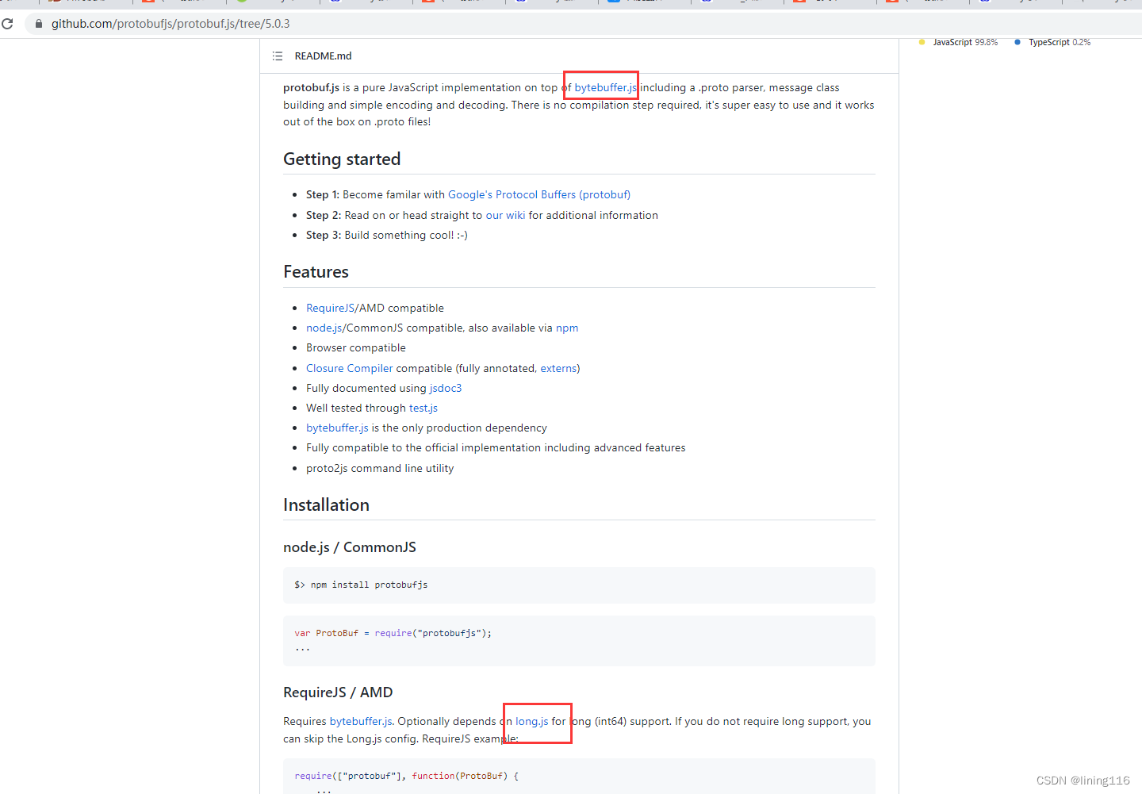Open the test.js link
This screenshot has height=794, width=1142.
(423, 409)
